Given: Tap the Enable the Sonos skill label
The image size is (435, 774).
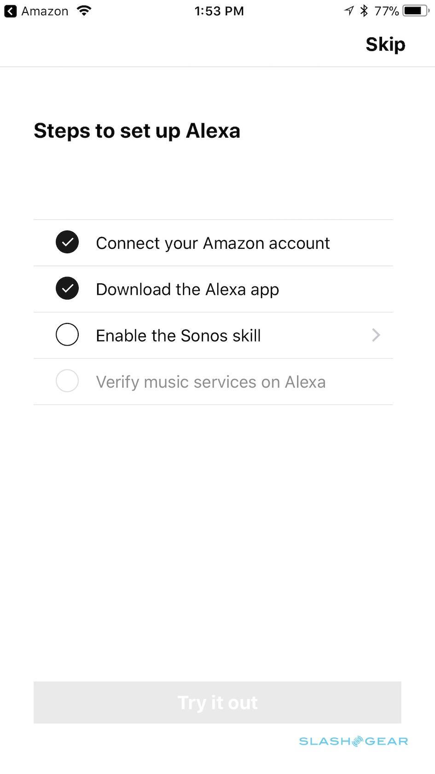Looking at the screenshot, I should coord(178,335).
